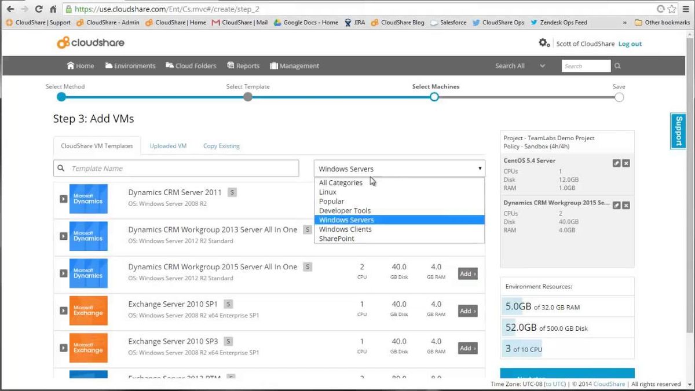Switch to the Copy Existing tab
This screenshot has height=391, width=695.
221,146
